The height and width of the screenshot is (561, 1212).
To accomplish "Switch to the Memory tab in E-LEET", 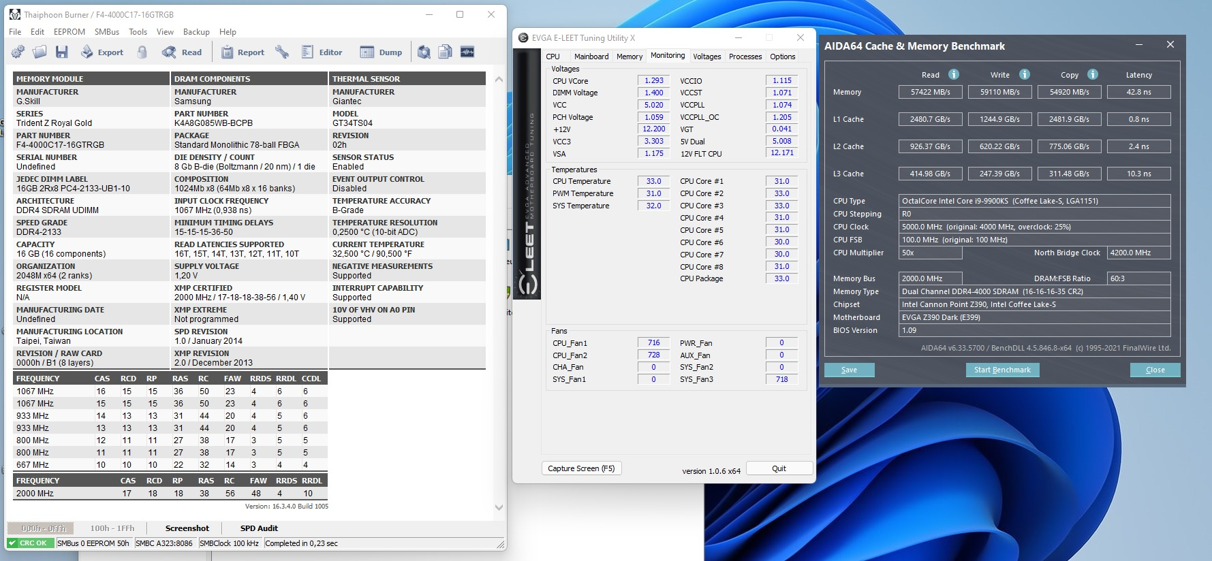I will pos(630,57).
